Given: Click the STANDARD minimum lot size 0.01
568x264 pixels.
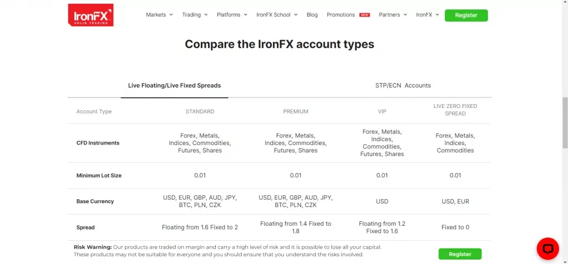Looking at the screenshot, I should coord(200,175).
